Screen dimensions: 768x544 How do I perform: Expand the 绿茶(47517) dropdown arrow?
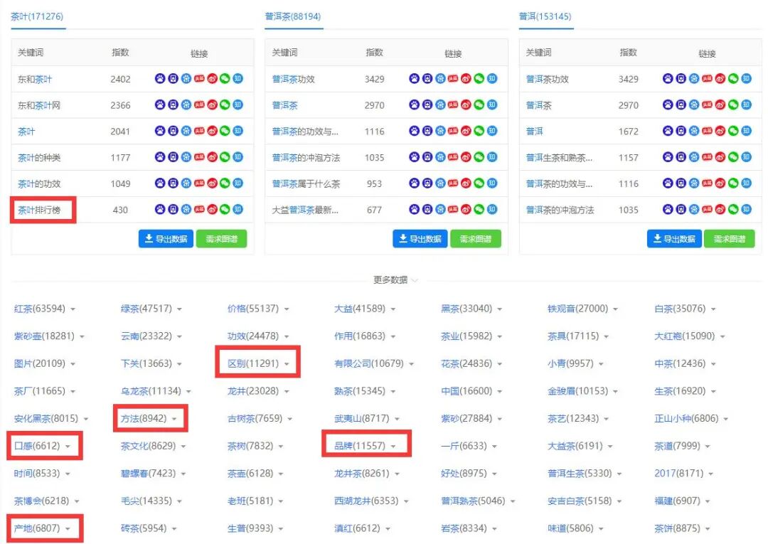coord(179,309)
